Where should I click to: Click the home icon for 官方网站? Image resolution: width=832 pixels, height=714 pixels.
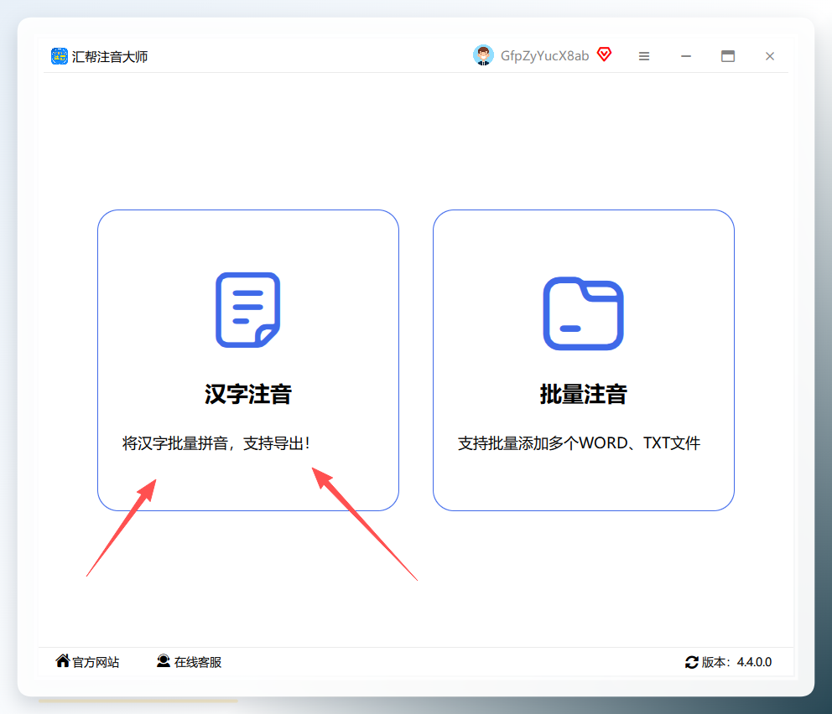(63, 660)
